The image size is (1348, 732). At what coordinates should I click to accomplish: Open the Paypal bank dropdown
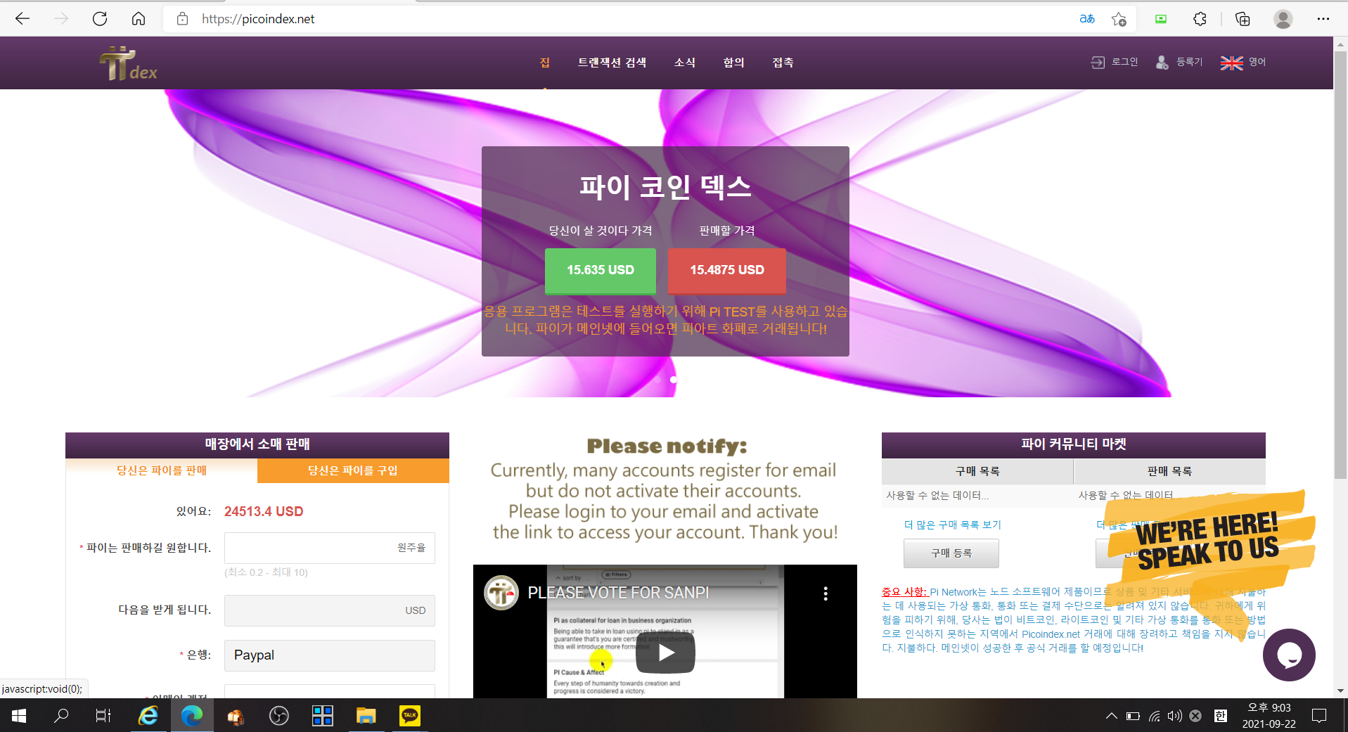(329, 655)
